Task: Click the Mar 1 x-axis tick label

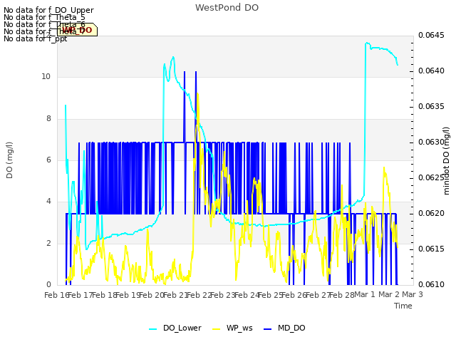Action: pos(365,294)
